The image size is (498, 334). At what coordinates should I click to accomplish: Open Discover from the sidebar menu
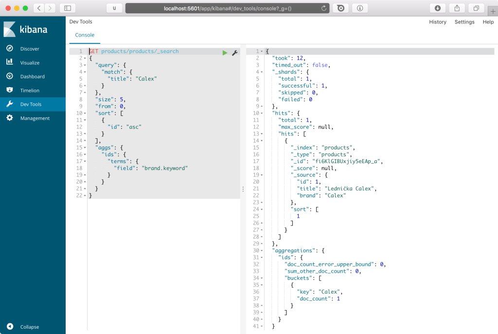tap(30, 49)
